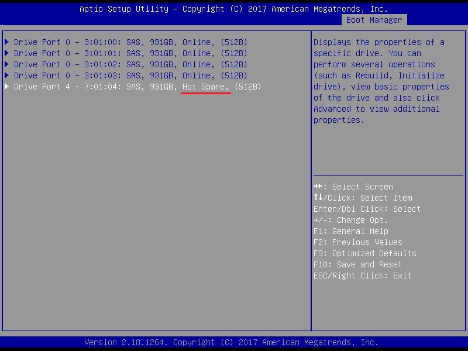Click the F2: Previous Values hint
Screen dimensions: 468x351
357,242
